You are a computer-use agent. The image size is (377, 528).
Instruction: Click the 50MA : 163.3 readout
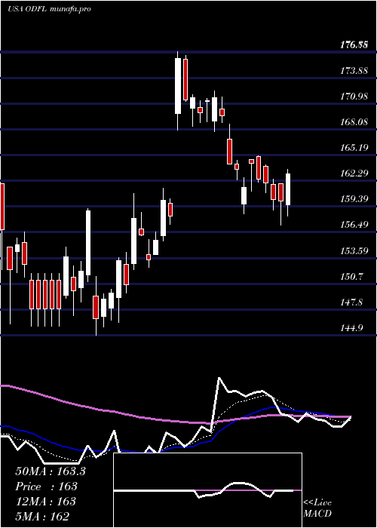pos(51,471)
